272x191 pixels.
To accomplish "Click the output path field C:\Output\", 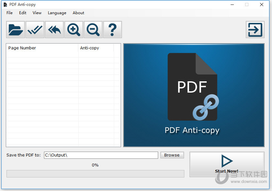I will tap(101, 155).
